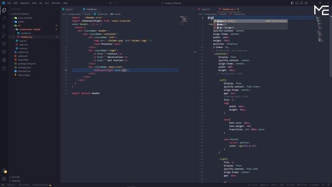Open Header.scss in the explorer tree
Screen dimensions: 332x187
pyautogui.click(x=26, y=37)
